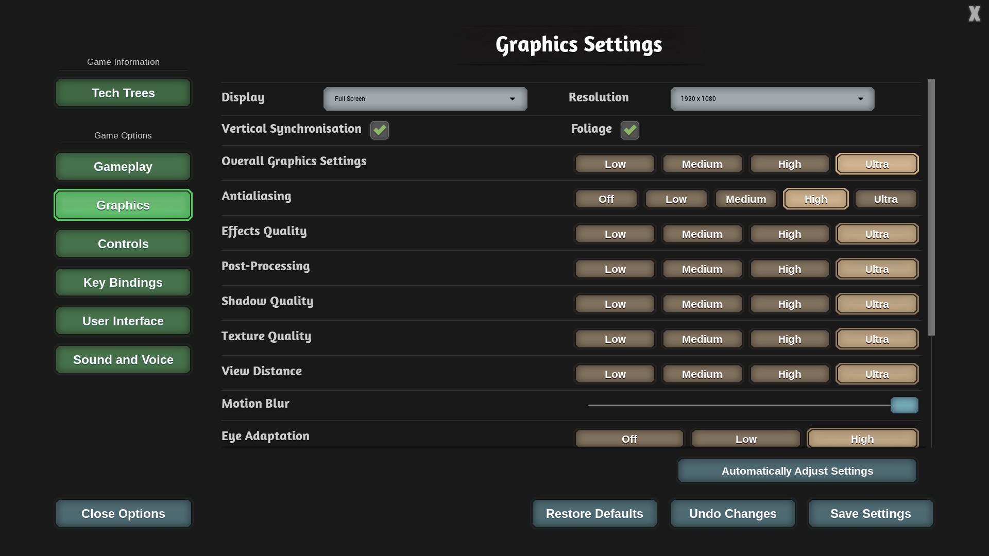Close settings with the X icon
Screen dimensions: 989x556
974,14
